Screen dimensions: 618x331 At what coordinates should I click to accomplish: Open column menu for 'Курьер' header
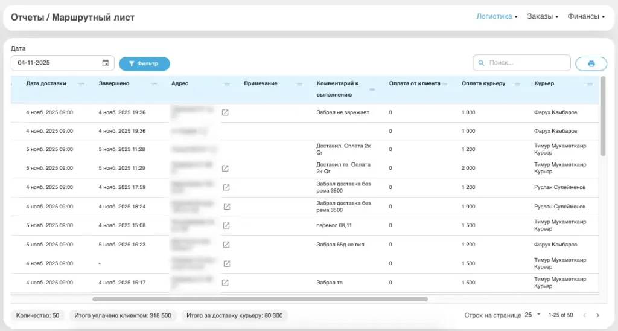(590, 84)
